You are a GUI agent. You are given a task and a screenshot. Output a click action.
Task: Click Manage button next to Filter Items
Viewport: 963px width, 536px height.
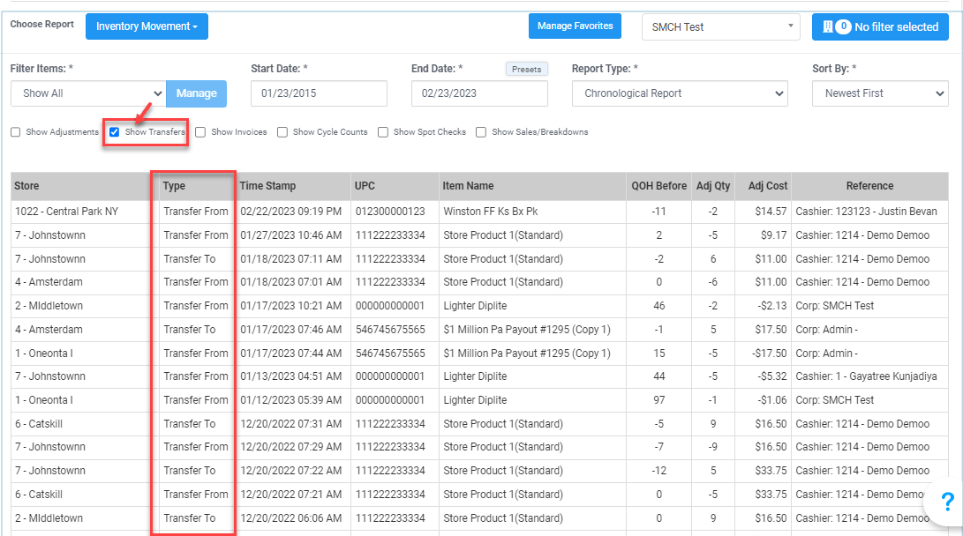pos(197,93)
